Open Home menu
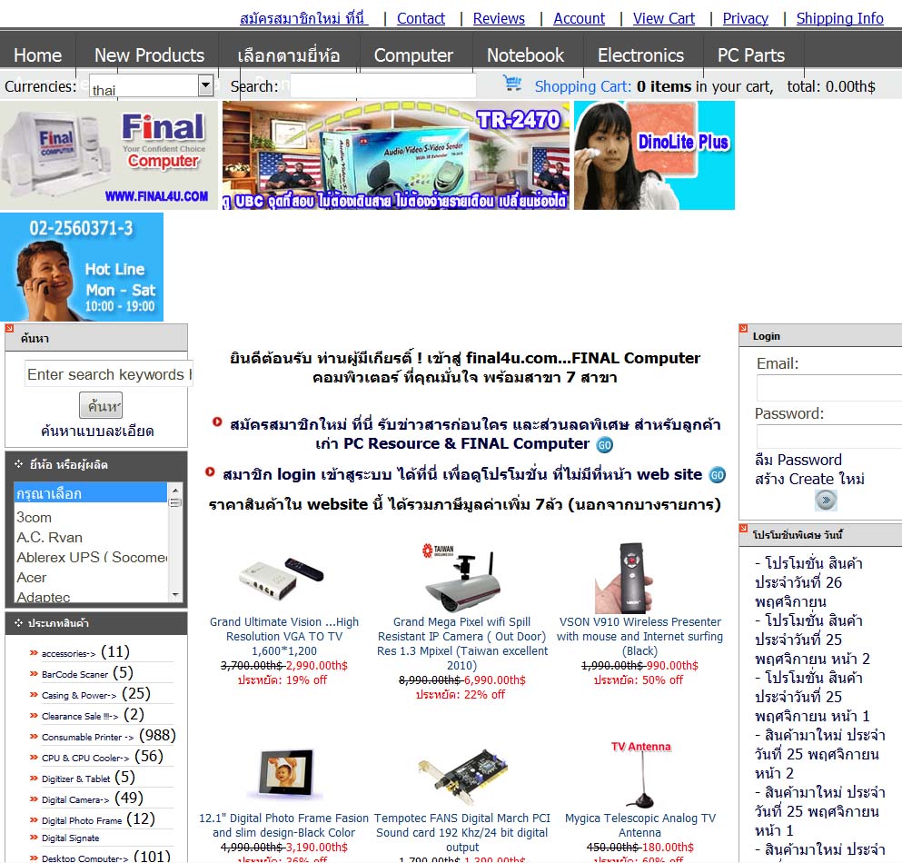The image size is (902, 863). 38,55
